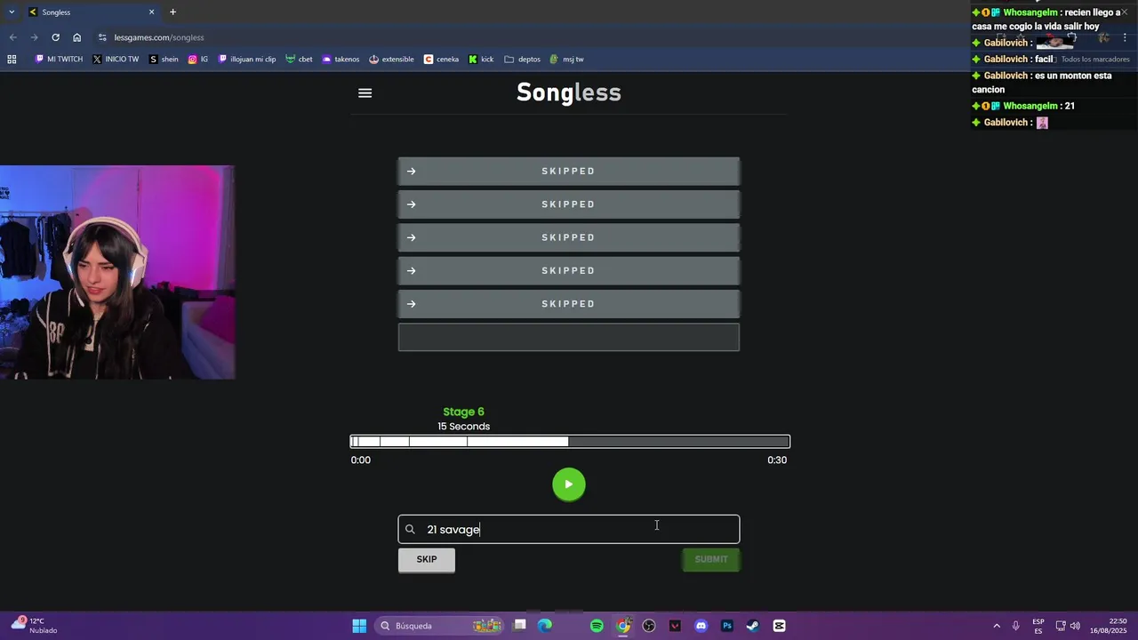
Task: Focus the song search input field
Action: point(569,529)
